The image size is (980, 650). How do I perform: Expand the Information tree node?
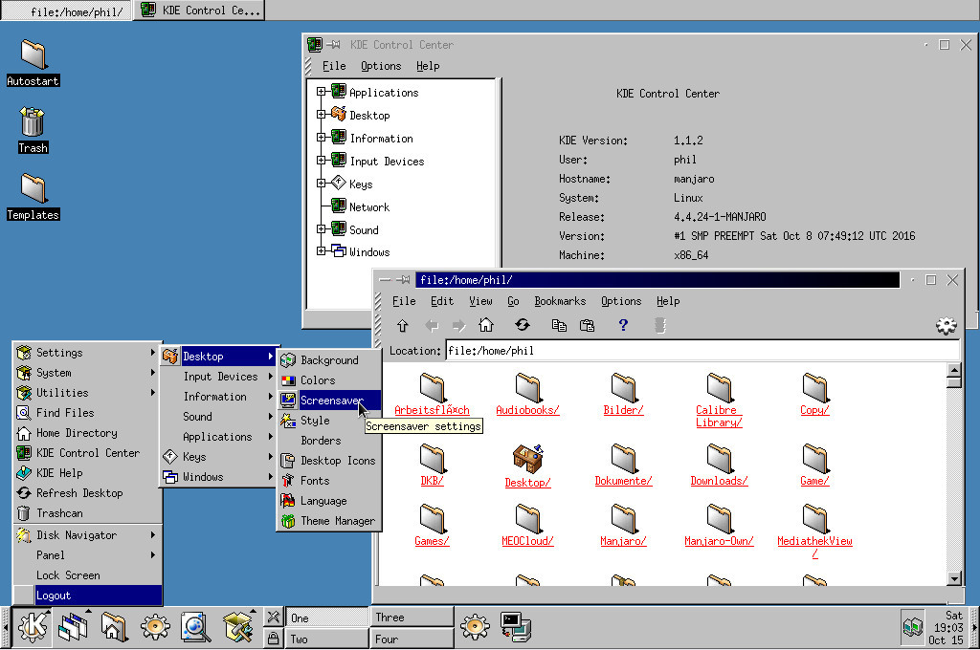coord(322,138)
